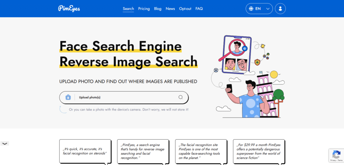Open the Search menu item

128,9
